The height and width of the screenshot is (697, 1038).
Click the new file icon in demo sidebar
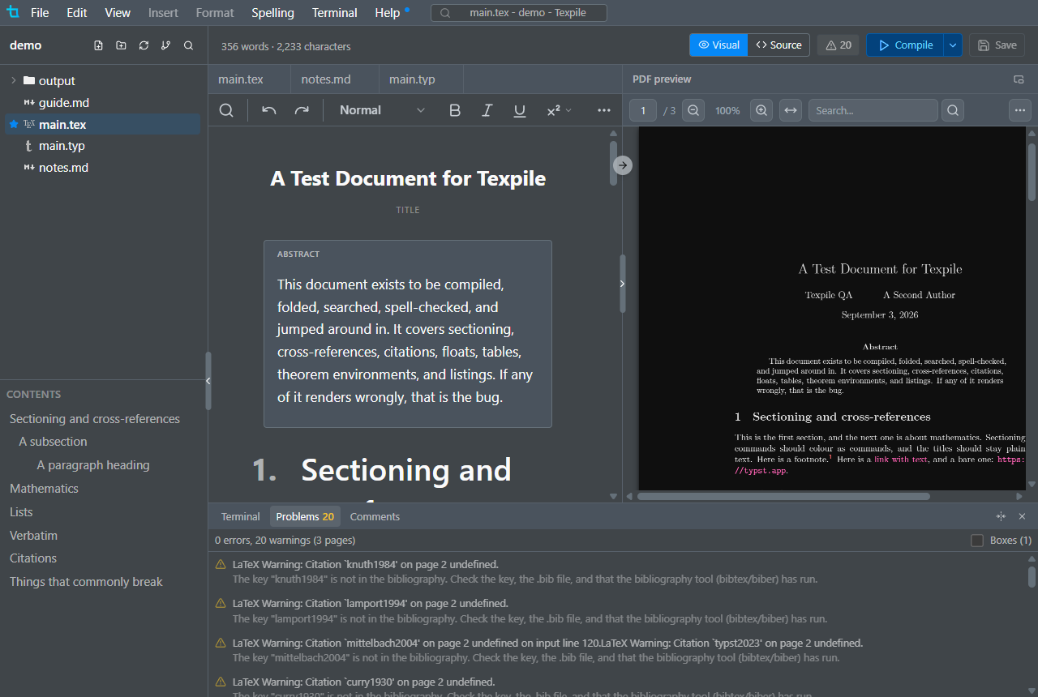[98, 45]
